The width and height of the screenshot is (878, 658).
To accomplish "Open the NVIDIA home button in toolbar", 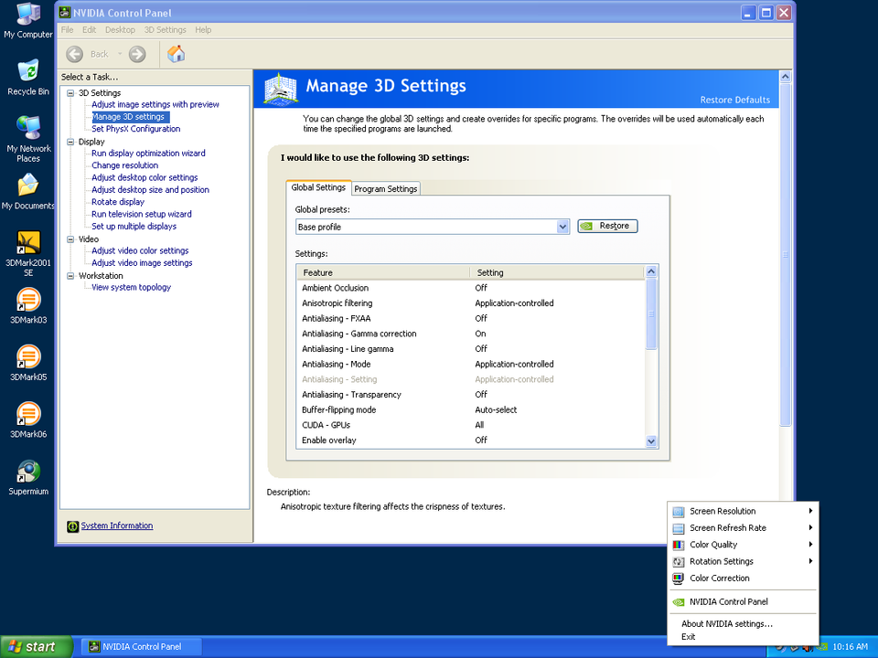I will point(176,53).
